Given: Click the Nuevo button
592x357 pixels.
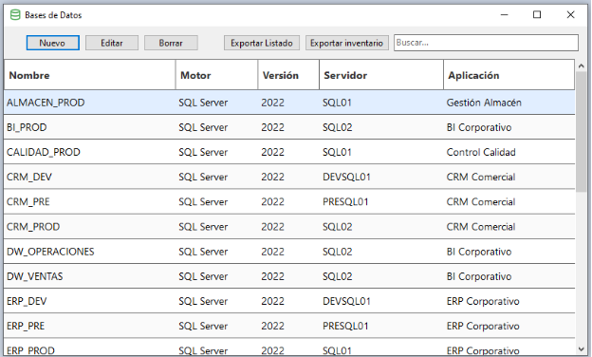Looking at the screenshot, I should [x=53, y=43].
